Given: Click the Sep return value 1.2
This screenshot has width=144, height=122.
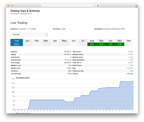Looking at the screenshot, I should (101, 44).
